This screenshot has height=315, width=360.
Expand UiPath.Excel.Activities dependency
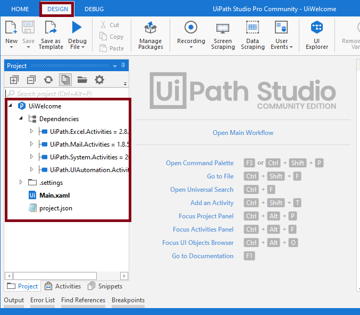pyautogui.click(x=32, y=131)
